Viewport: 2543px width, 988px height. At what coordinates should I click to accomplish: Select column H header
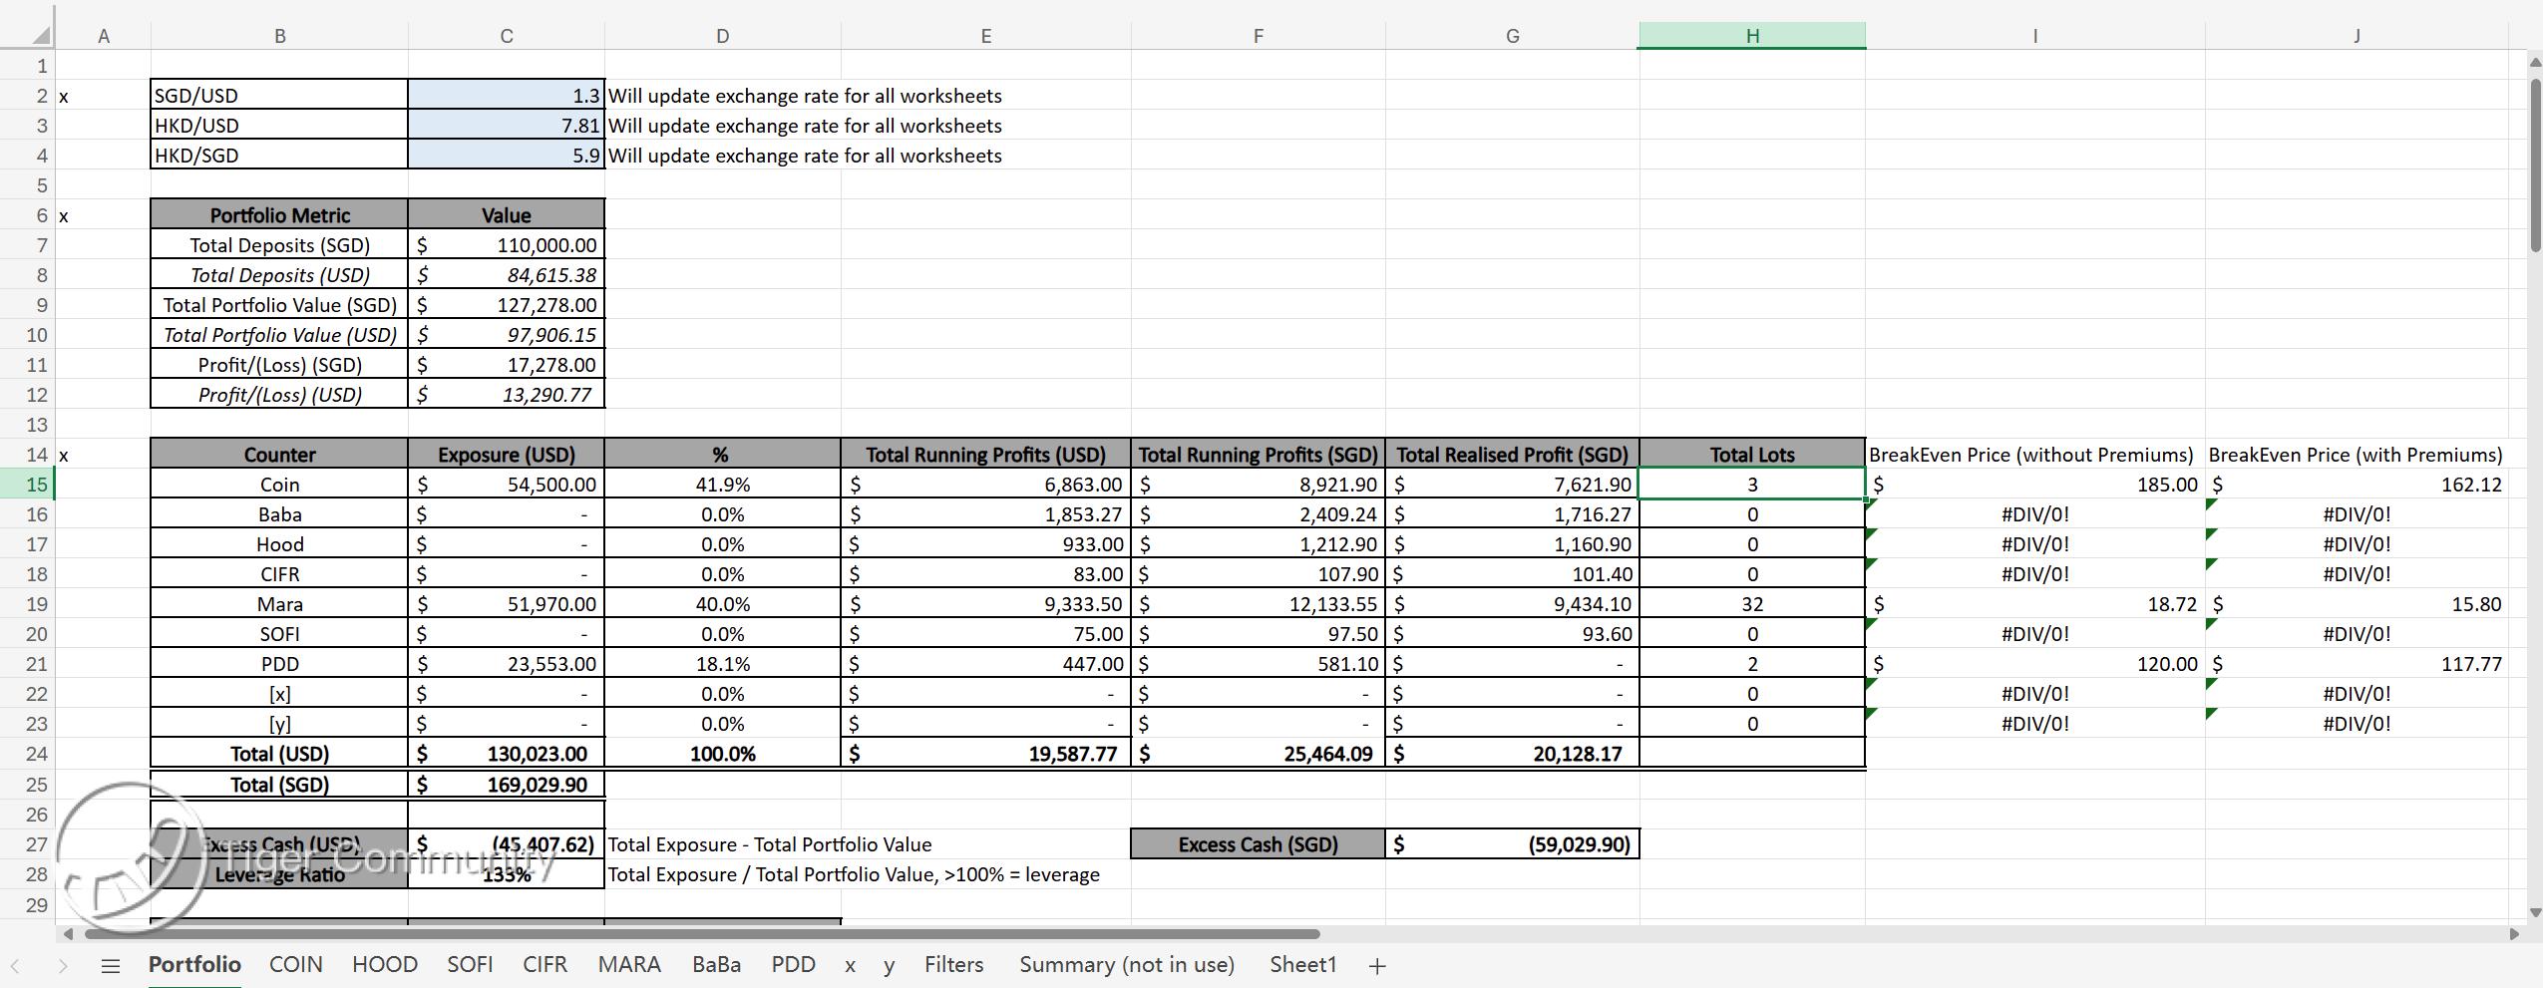click(x=1750, y=36)
